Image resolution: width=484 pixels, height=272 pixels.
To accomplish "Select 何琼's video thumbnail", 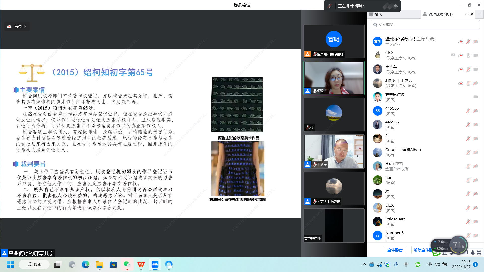I will pos(334,78).
